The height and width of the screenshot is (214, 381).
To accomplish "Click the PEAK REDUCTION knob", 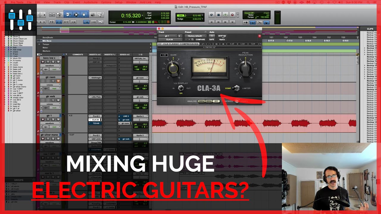I will pos(245,69).
